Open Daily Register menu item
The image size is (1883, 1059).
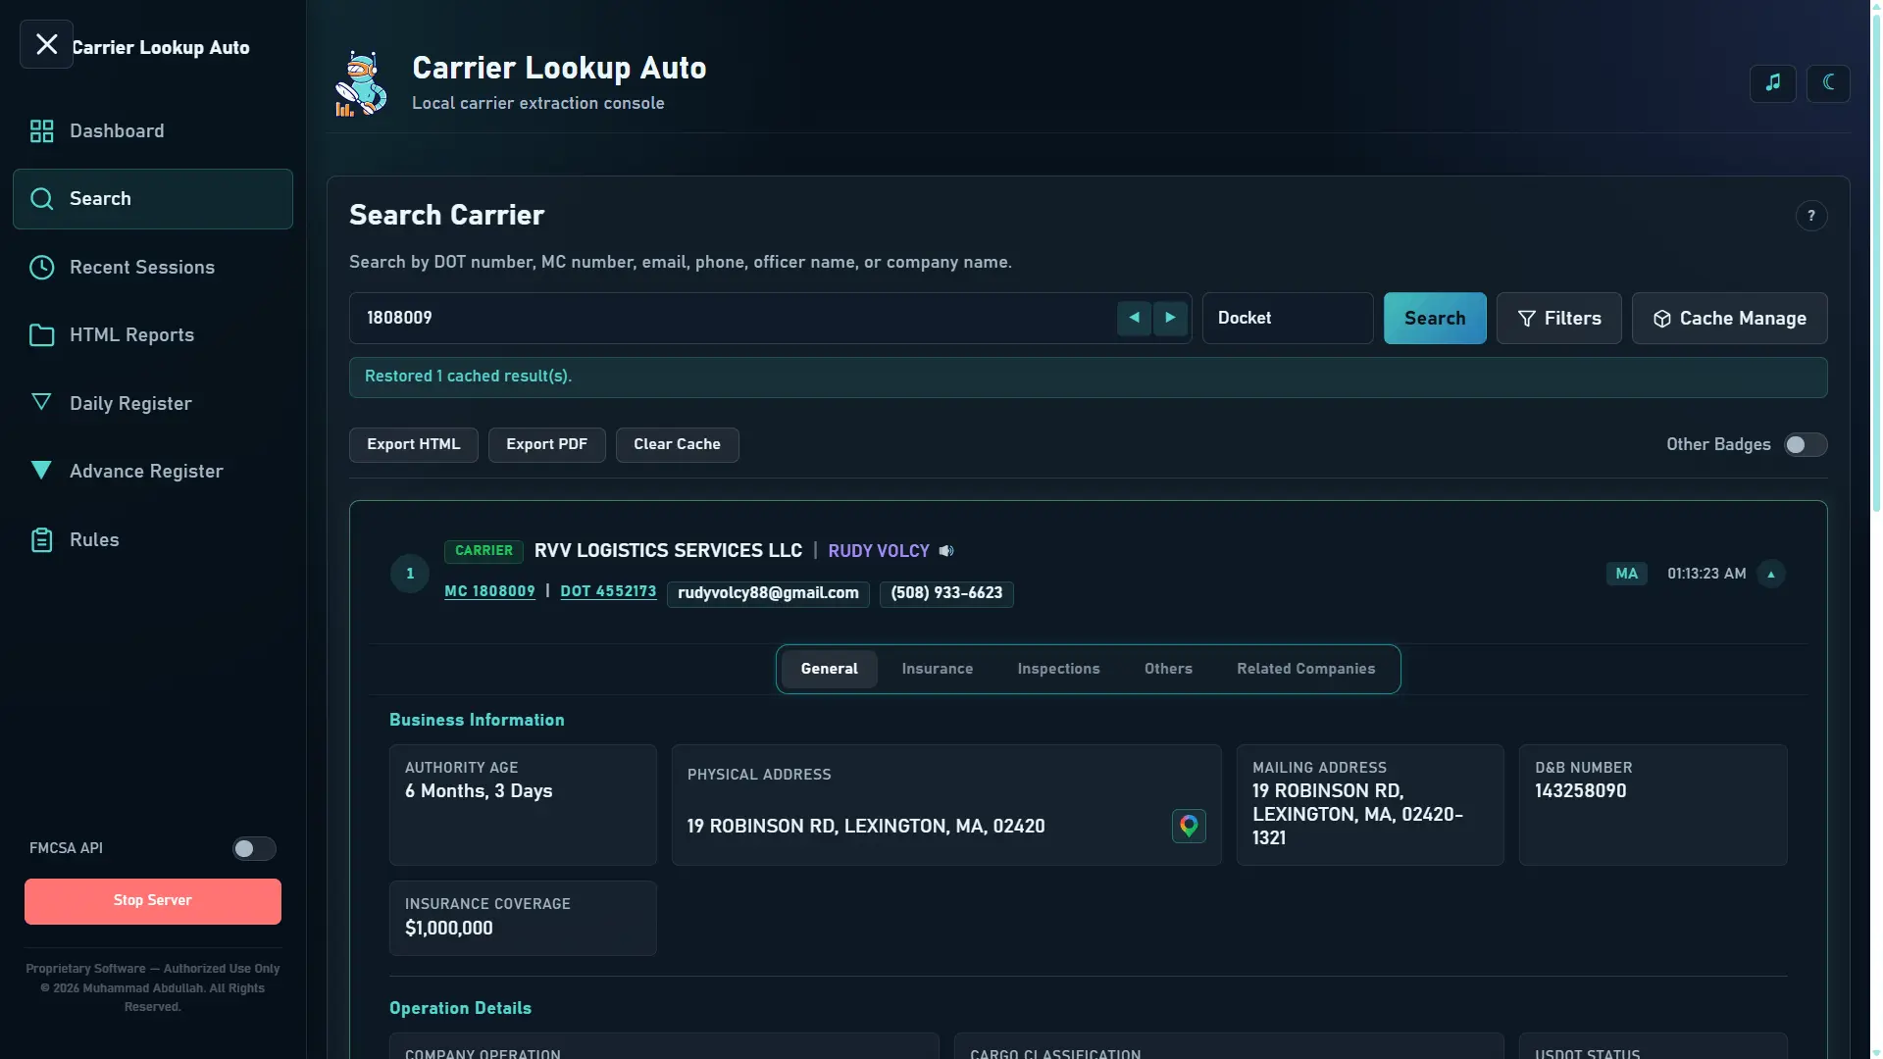click(153, 403)
